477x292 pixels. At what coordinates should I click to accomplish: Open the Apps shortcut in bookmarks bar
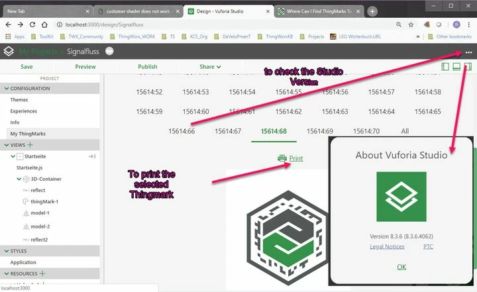click(15, 36)
